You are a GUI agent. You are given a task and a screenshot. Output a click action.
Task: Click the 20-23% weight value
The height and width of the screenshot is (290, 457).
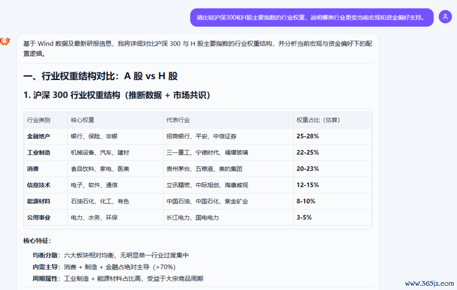tap(308, 169)
